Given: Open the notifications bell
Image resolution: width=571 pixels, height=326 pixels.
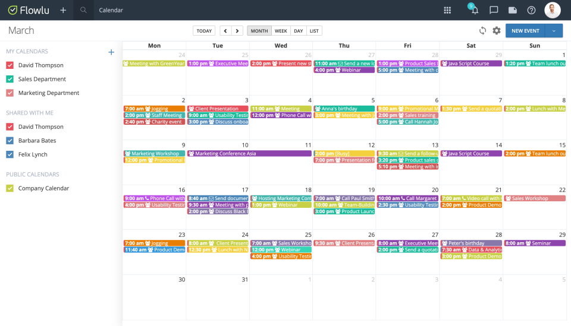Looking at the screenshot, I should (x=475, y=10).
